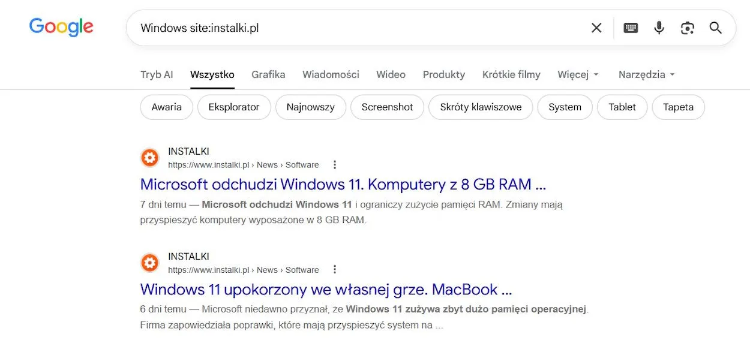
Task: Open 'Windows 11 upokorzony we własnej grze' link
Action: pyautogui.click(x=326, y=289)
